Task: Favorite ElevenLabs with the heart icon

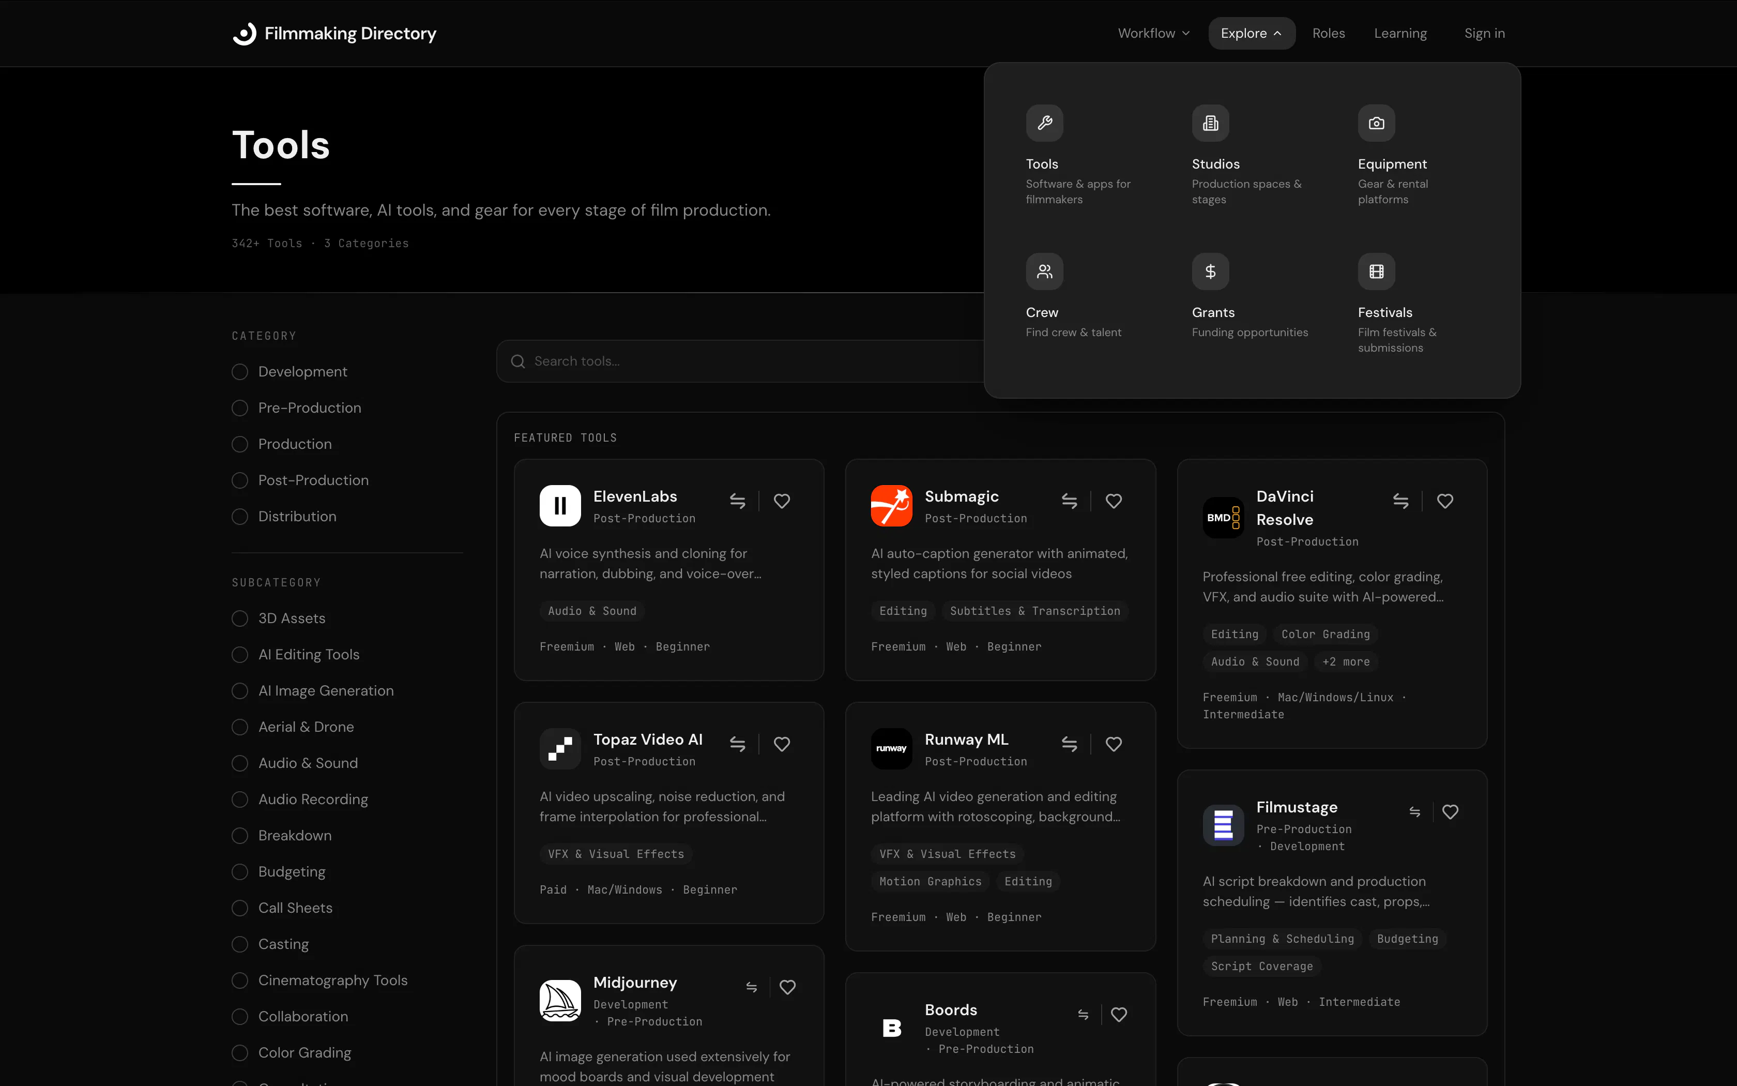Action: [782, 501]
